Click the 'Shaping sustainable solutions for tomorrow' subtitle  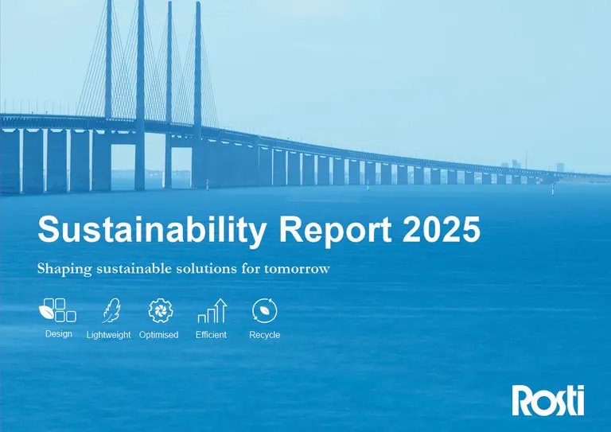184,269
